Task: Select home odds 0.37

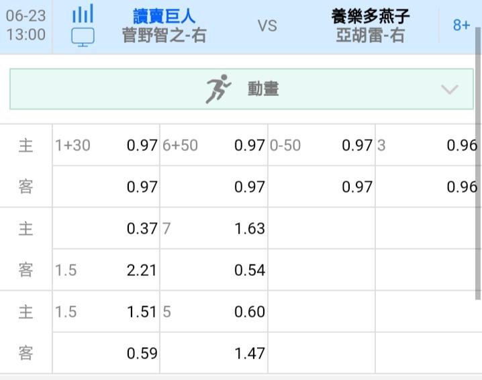Action: (142, 228)
